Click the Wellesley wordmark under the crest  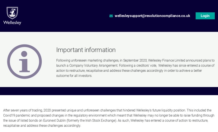(12, 23)
